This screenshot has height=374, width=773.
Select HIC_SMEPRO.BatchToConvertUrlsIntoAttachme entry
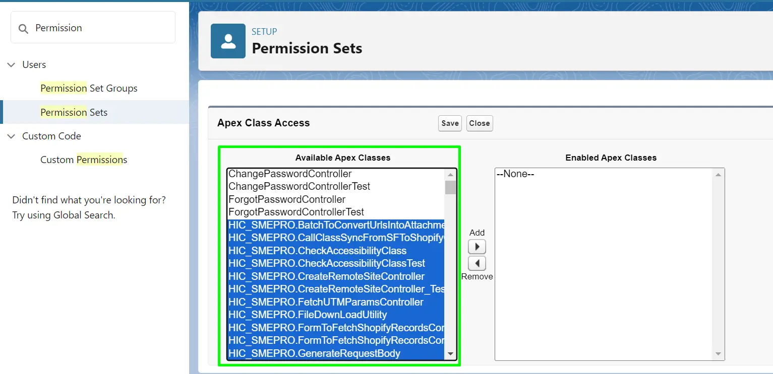(336, 225)
